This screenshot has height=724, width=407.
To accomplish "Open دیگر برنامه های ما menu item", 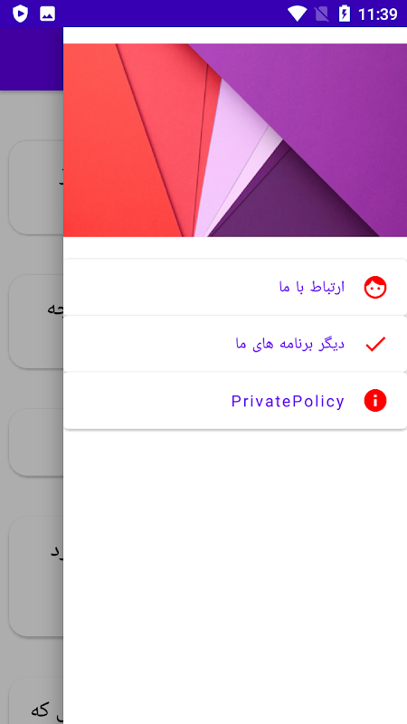I will pyautogui.click(x=235, y=344).
